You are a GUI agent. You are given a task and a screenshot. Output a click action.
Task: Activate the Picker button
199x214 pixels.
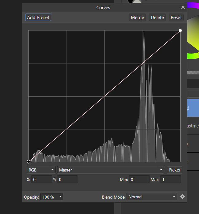click(x=174, y=170)
